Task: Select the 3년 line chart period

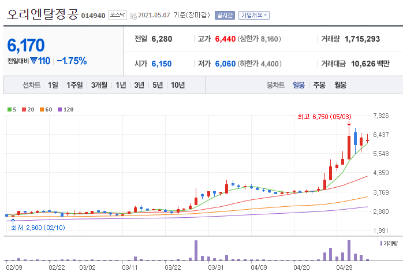Action: [x=139, y=85]
